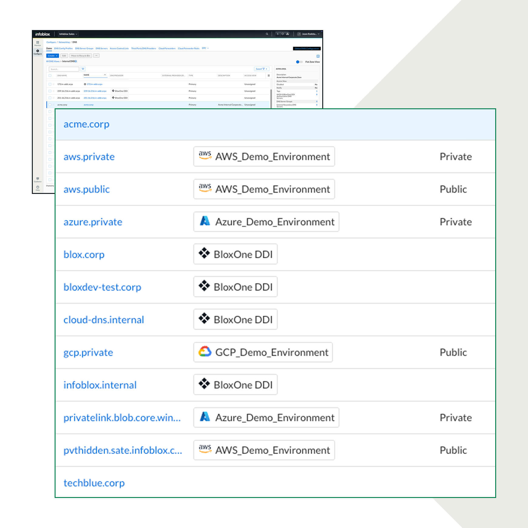The image size is (528, 528).
Task: Click the organization hierarchy icon in top bar
Action: pos(287,34)
